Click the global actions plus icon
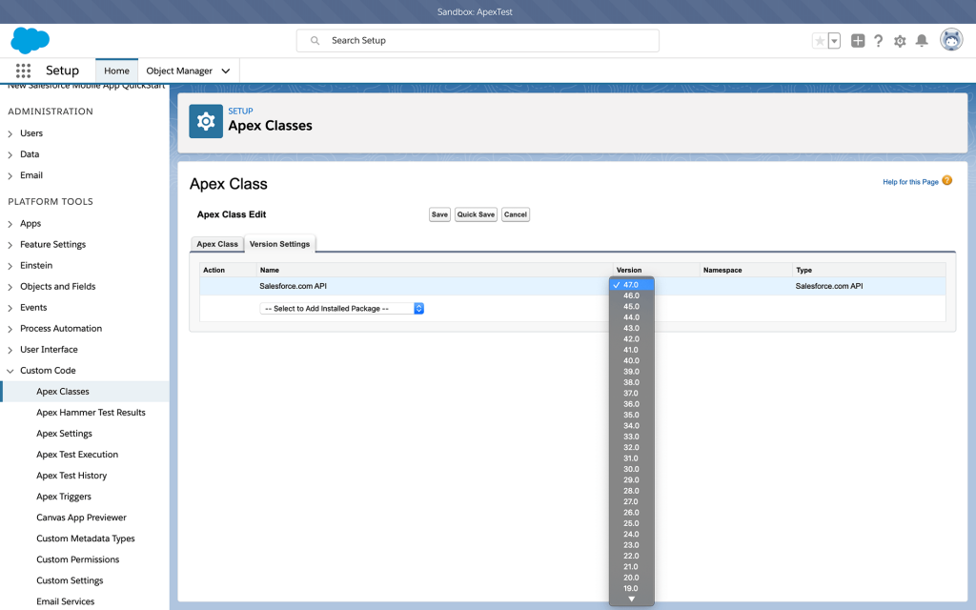 point(858,41)
